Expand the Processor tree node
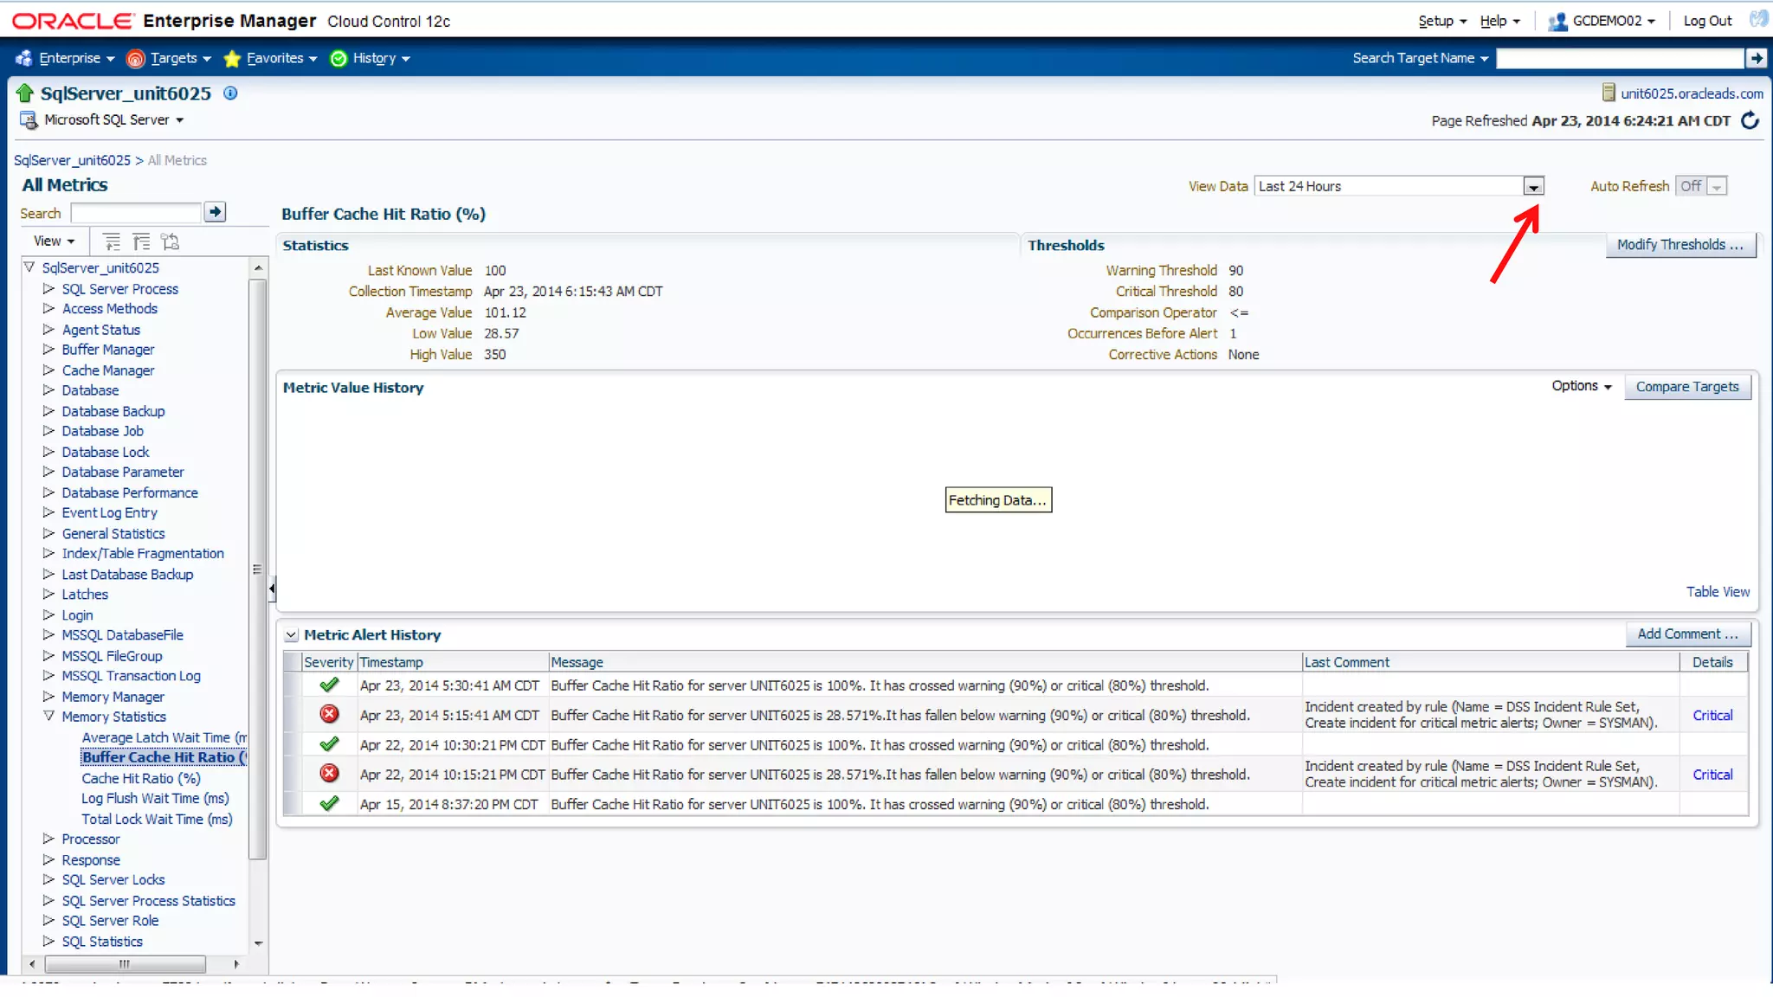 click(48, 838)
